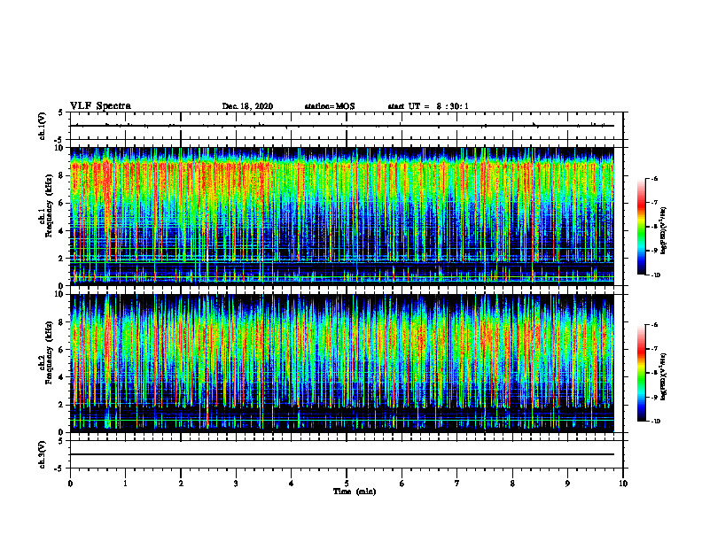The image size is (702, 542).
Task: Click ch.2 frequency tick label "4" kHz
Action: coord(62,377)
